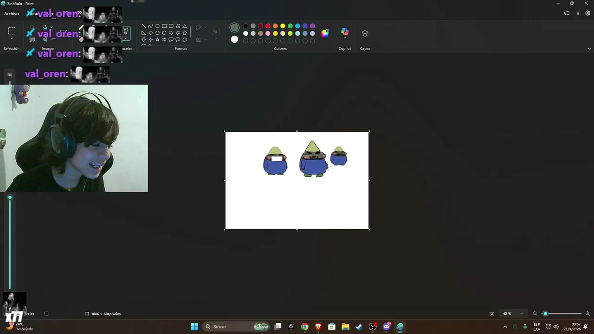Select the Triangle shape
This screenshot has width=594, height=334.
coord(185,26)
